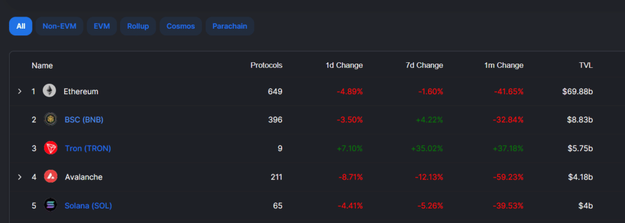Switch to the Non-EVM filter
The height and width of the screenshot is (223, 625).
pyautogui.click(x=59, y=26)
